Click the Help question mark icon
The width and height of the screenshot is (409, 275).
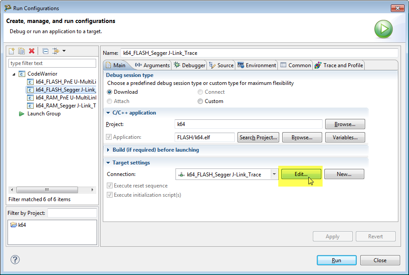(15, 260)
